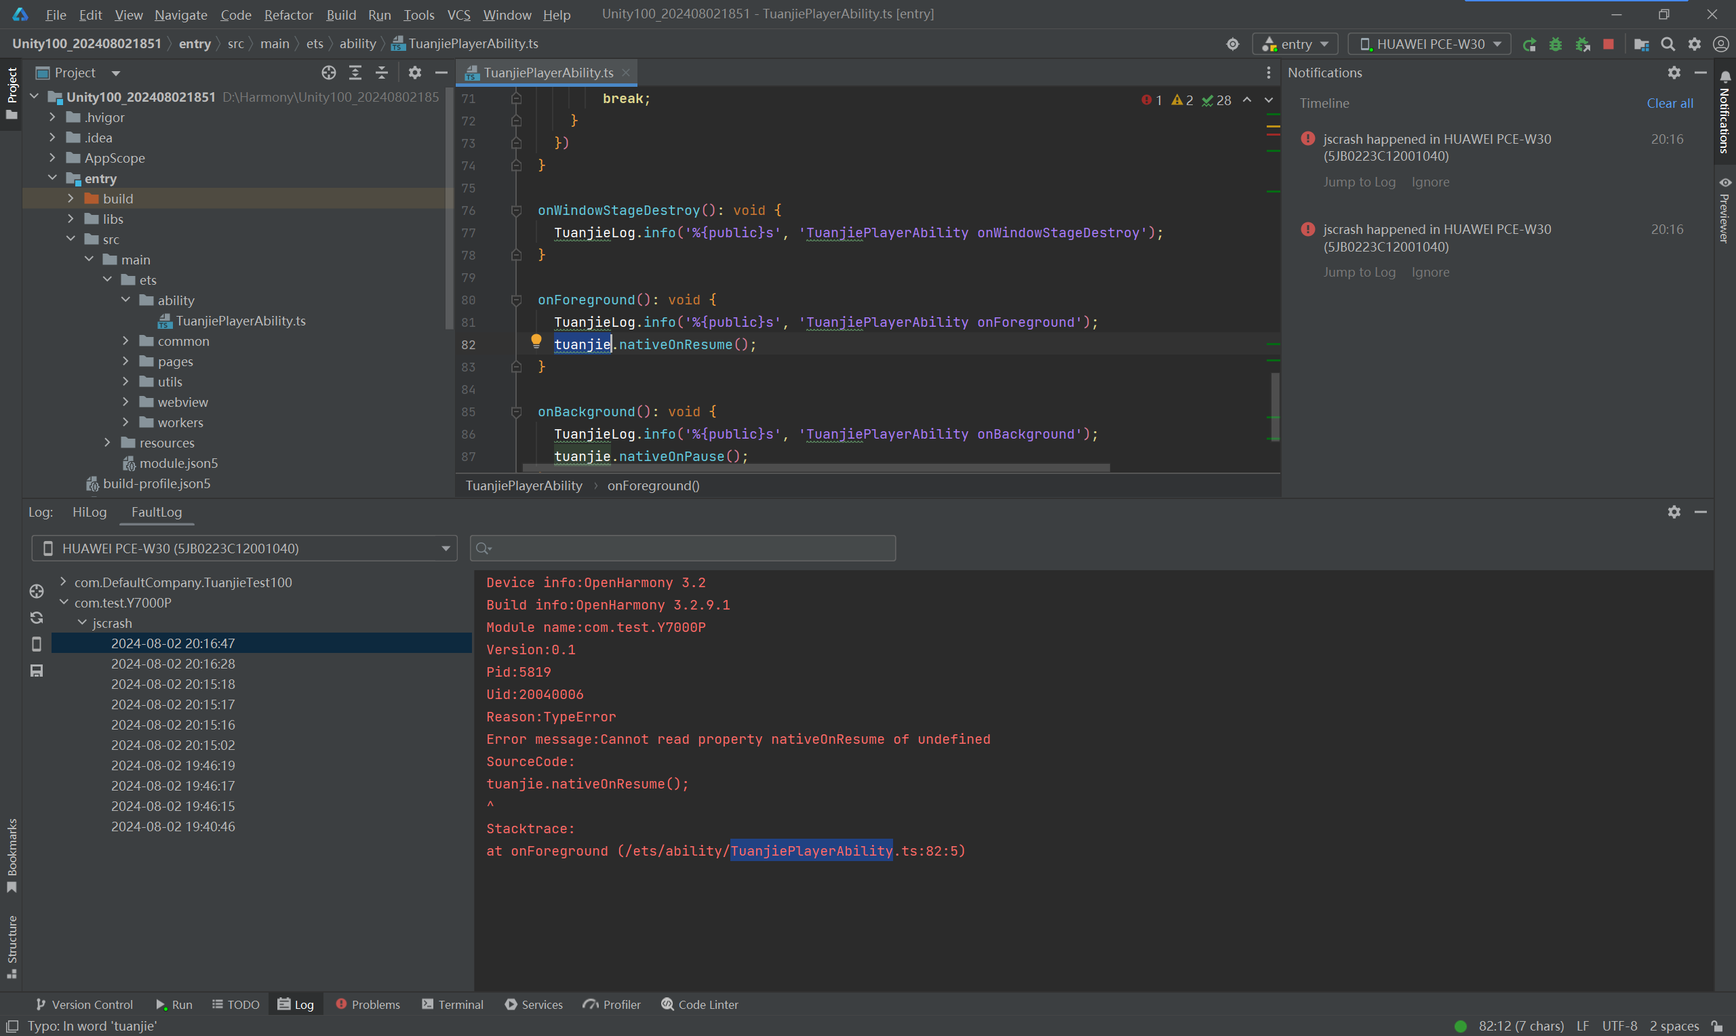Image resolution: width=1736 pixels, height=1036 pixels.
Task: Click Collapse All icon in Project panel
Action: pyautogui.click(x=382, y=73)
